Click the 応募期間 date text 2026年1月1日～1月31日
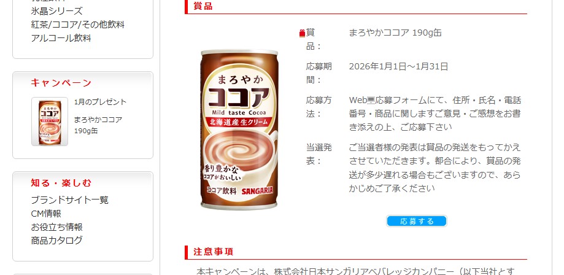This screenshot has height=275, width=564. (x=398, y=66)
